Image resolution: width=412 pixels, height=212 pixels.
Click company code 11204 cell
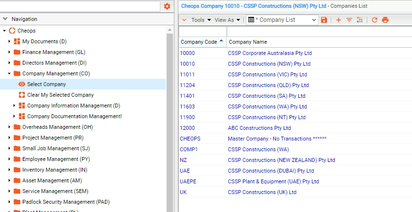click(x=188, y=85)
